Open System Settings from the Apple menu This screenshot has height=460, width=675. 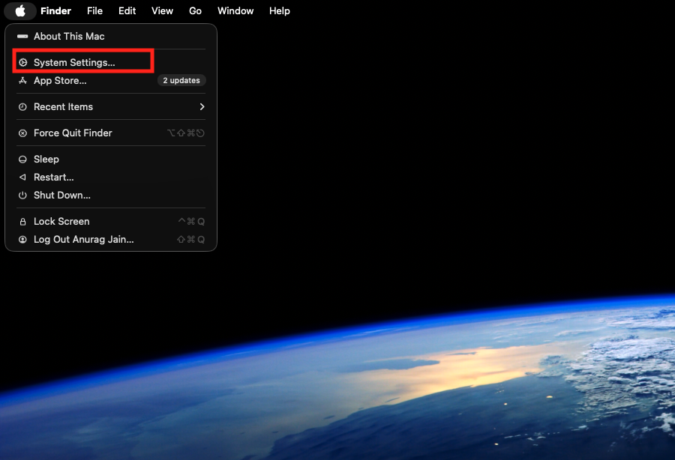[x=74, y=63]
